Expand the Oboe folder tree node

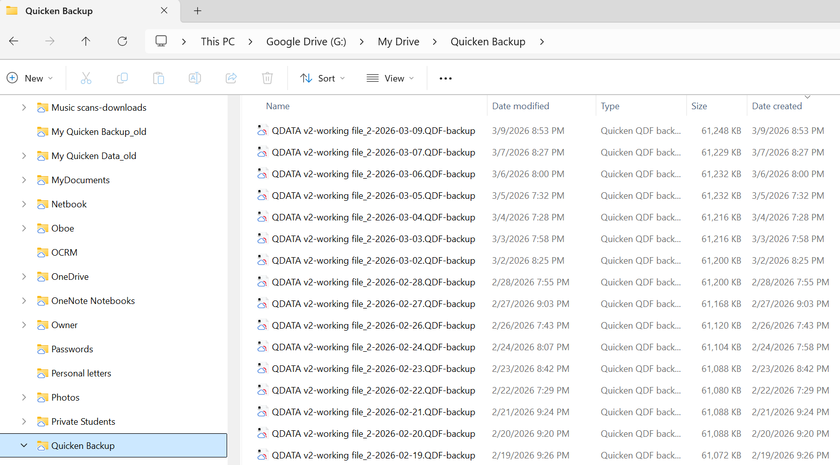point(24,228)
